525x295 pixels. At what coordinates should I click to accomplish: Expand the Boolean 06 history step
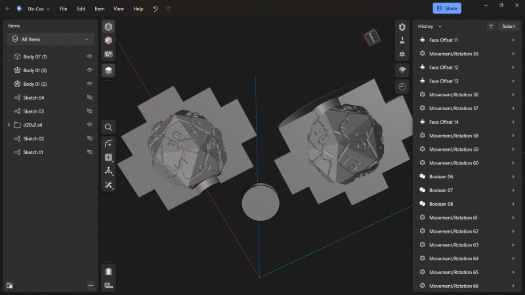[x=513, y=176]
